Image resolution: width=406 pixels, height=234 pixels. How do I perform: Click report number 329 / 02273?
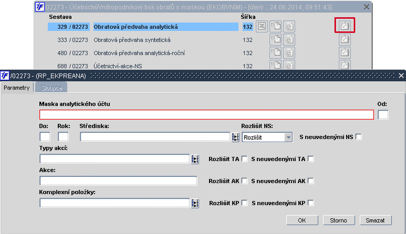click(x=69, y=27)
